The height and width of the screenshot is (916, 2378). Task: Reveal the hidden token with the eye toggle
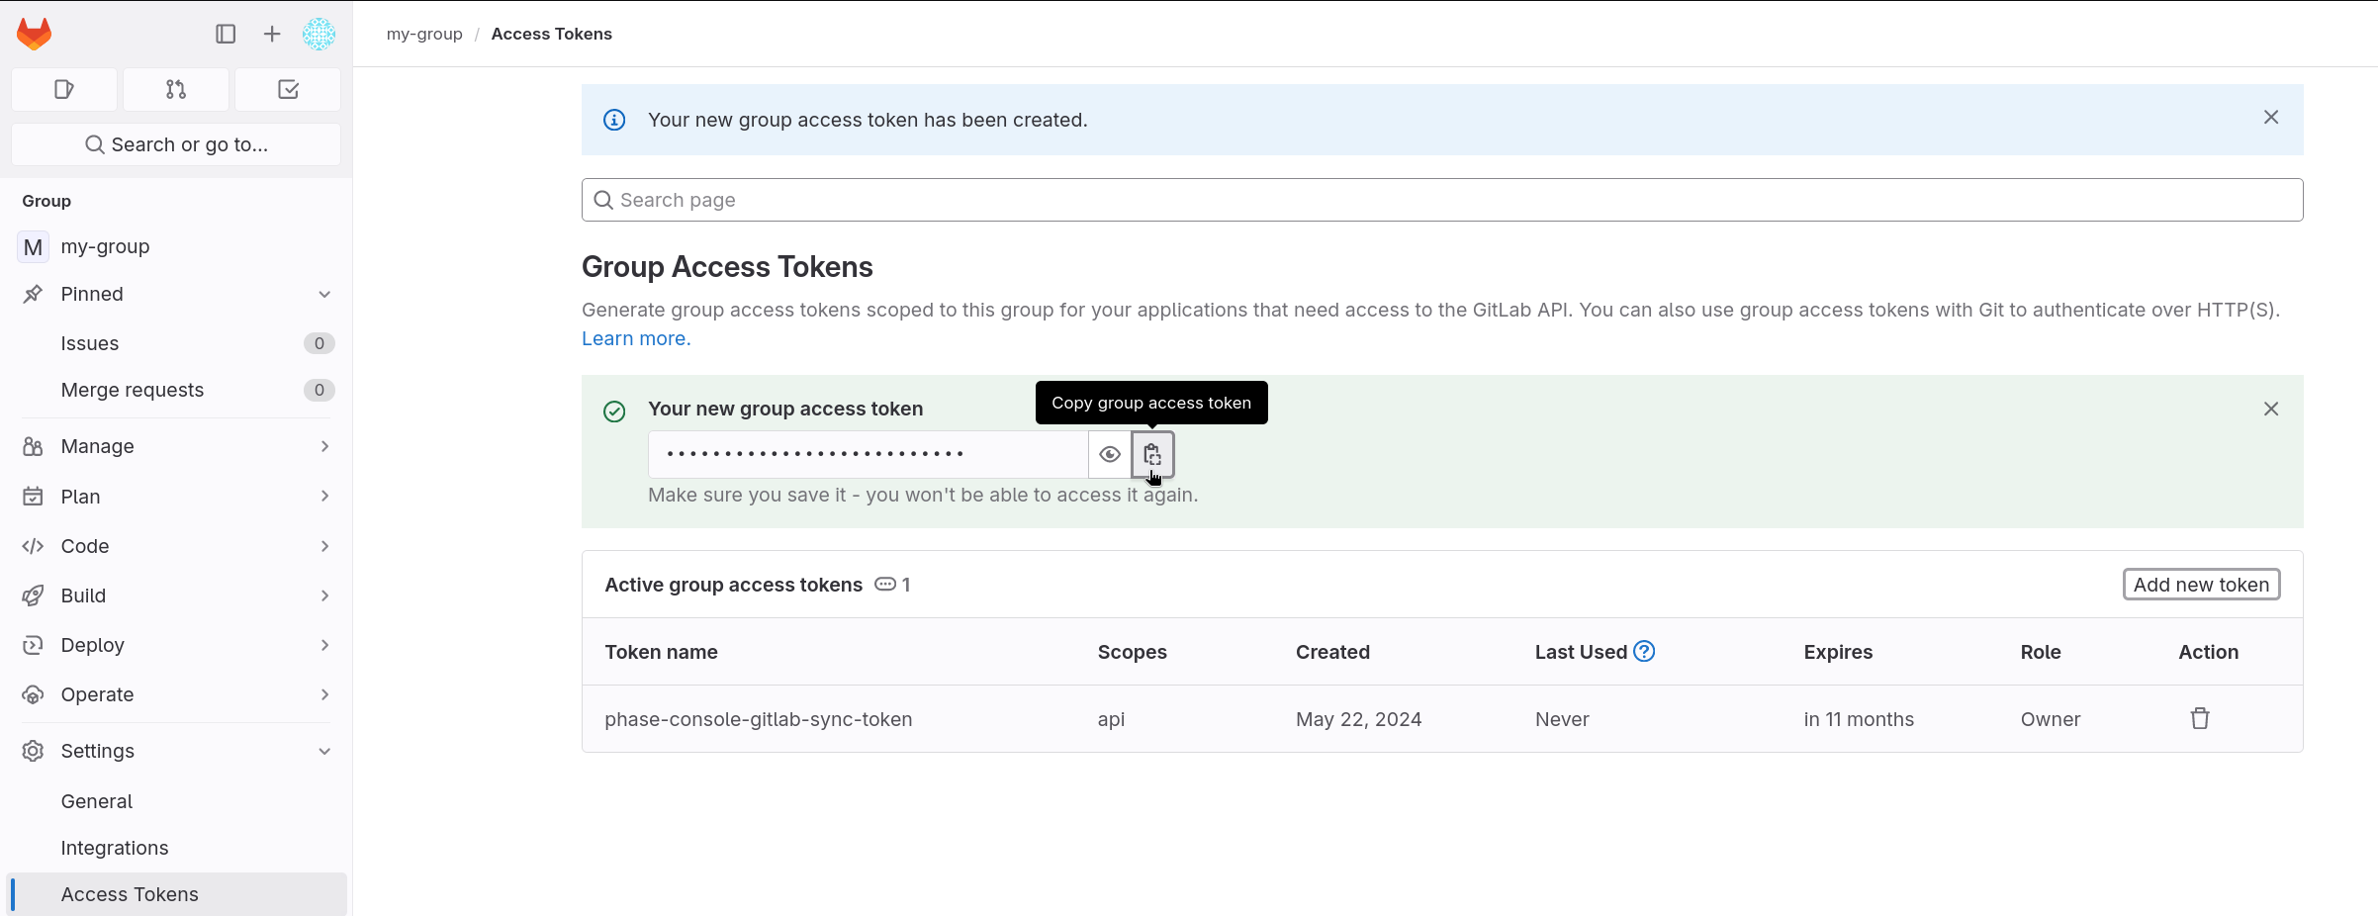(1109, 454)
